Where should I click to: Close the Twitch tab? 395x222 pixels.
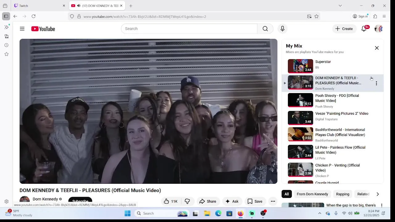64,6
